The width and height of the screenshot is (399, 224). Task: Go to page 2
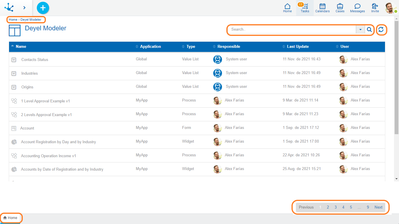(x=328, y=207)
